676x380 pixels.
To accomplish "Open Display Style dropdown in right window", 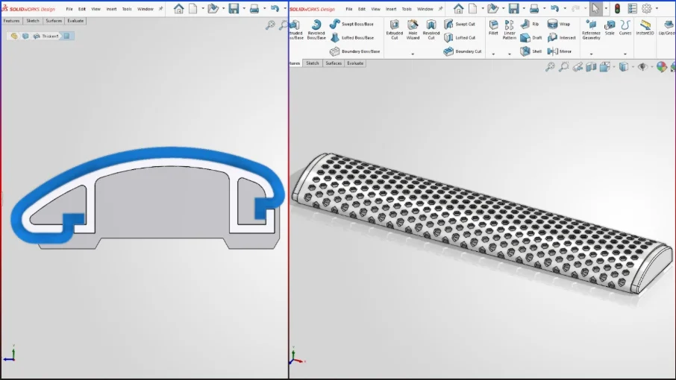I will coord(632,67).
